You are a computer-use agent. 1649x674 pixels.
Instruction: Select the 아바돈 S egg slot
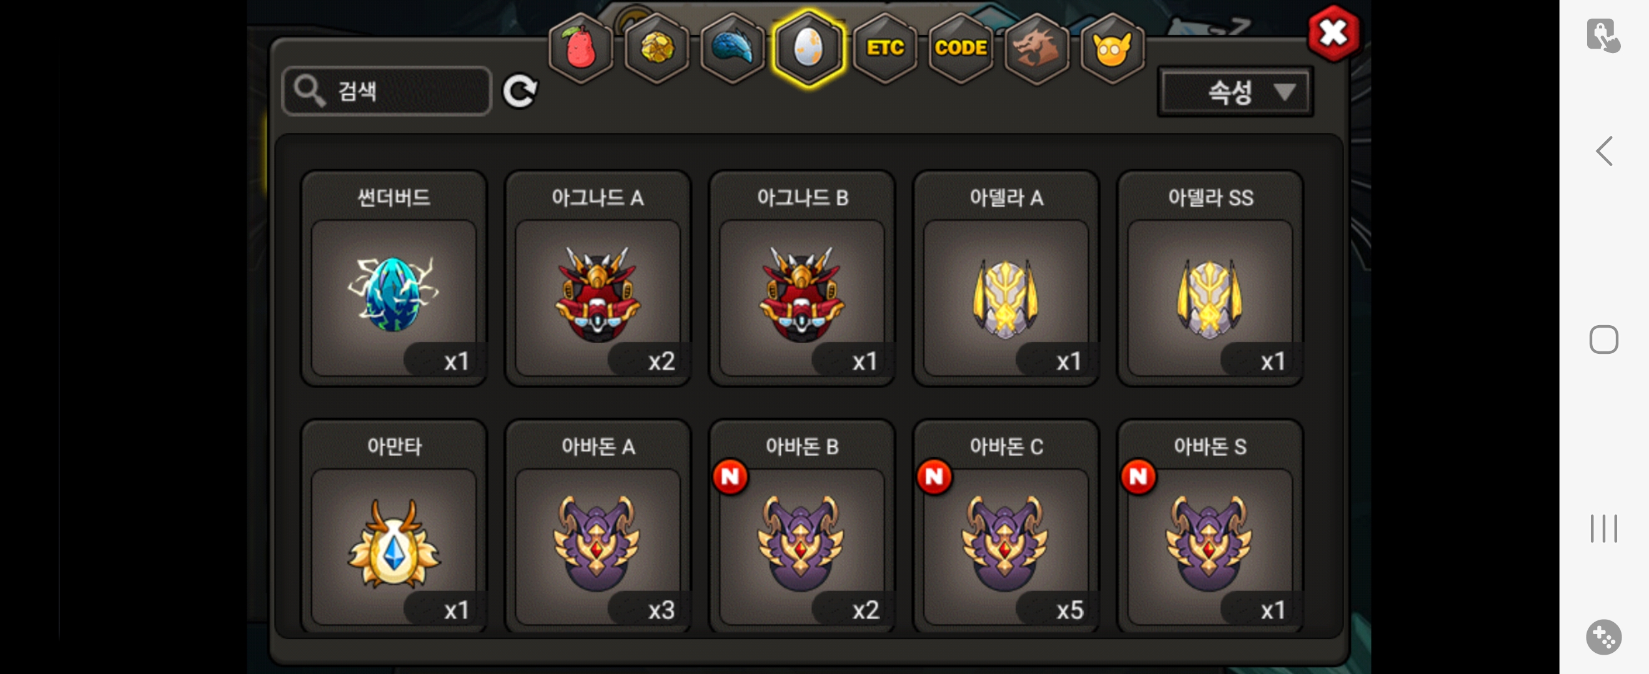pyautogui.click(x=1209, y=526)
